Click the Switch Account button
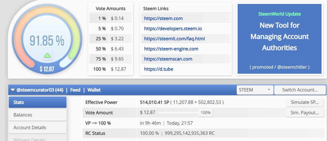The width and height of the screenshot is (328, 141). coord(300,90)
